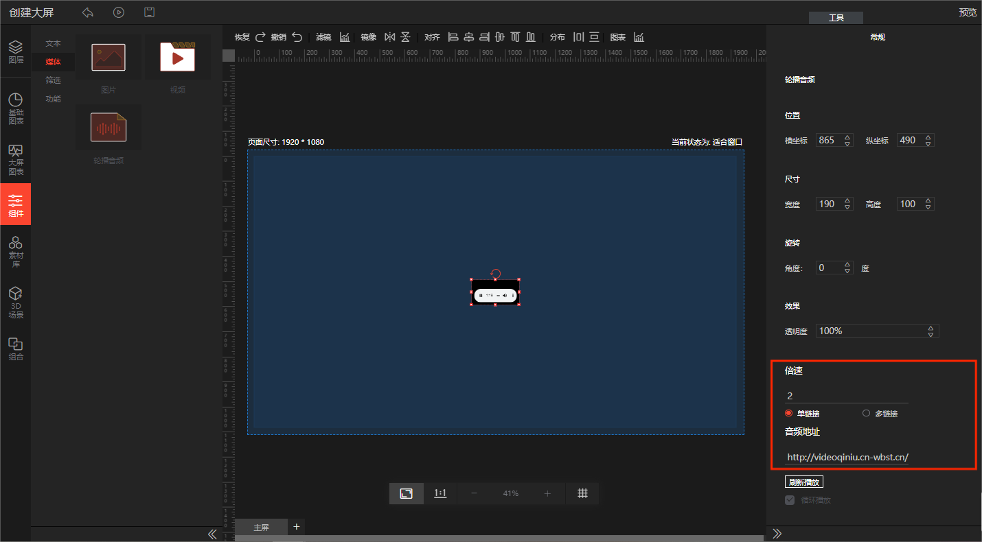Click the 音频地址 URL input field
This screenshot has width=982, height=542.
pos(847,457)
